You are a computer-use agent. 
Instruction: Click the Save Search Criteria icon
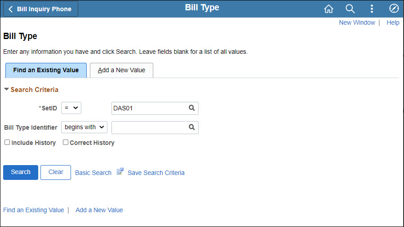pyautogui.click(x=120, y=171)
